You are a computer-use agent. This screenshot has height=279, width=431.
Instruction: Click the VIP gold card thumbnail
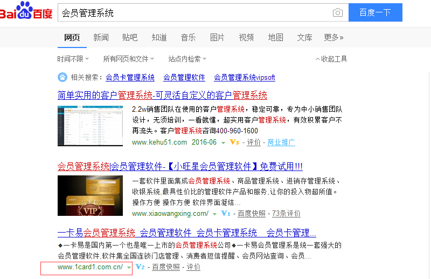pyautogui.click(x=90, y=195)
